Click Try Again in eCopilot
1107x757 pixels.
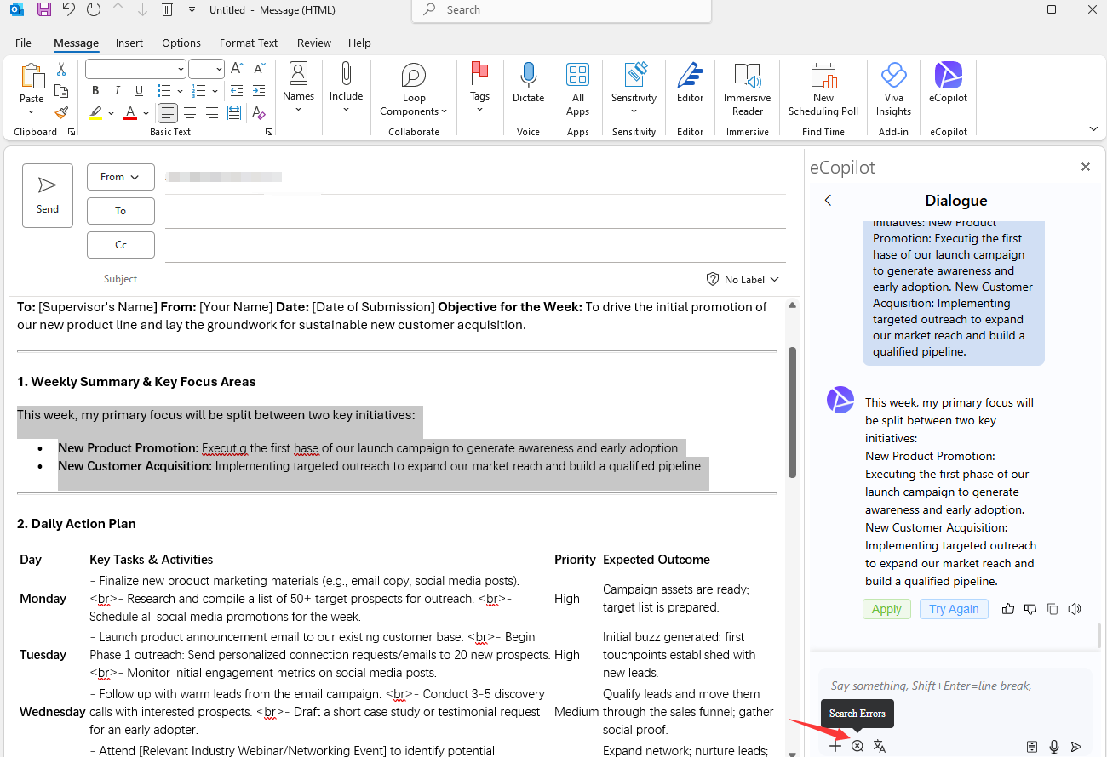point(954,609)
